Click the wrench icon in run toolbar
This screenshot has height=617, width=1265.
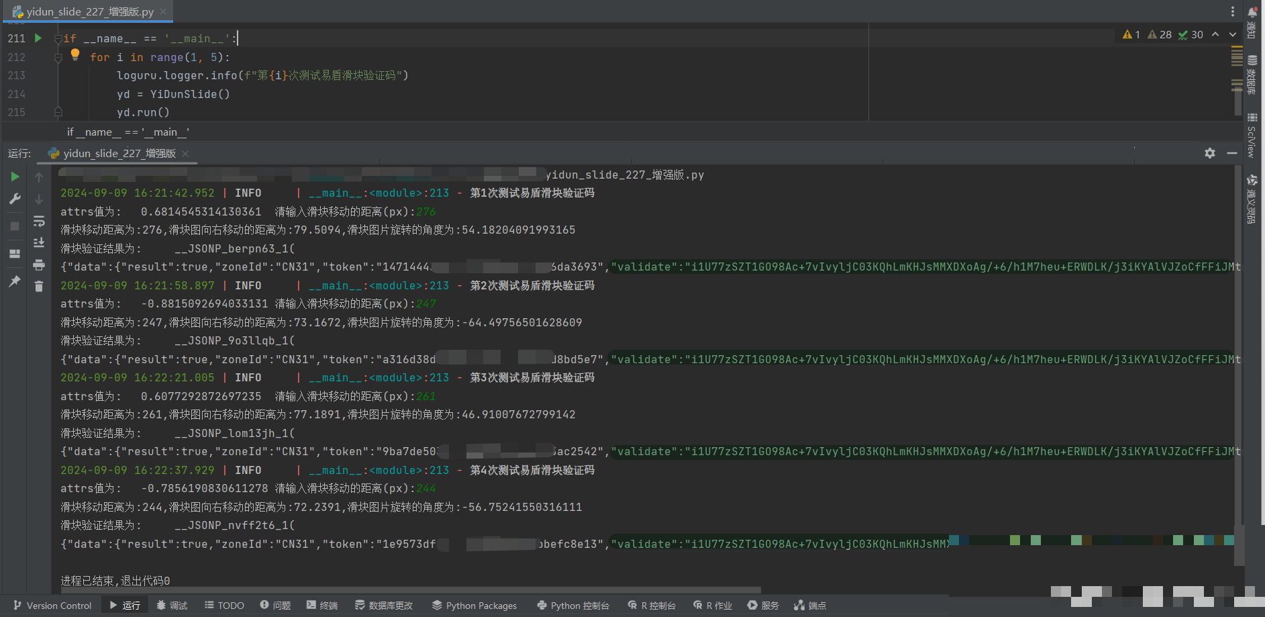pyautogui.click(x=15, y=199)
